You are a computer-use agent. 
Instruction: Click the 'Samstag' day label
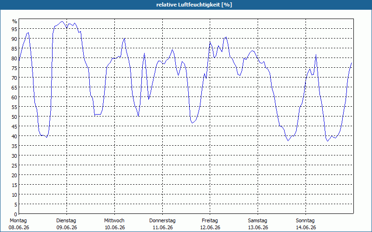coord(258,220)
